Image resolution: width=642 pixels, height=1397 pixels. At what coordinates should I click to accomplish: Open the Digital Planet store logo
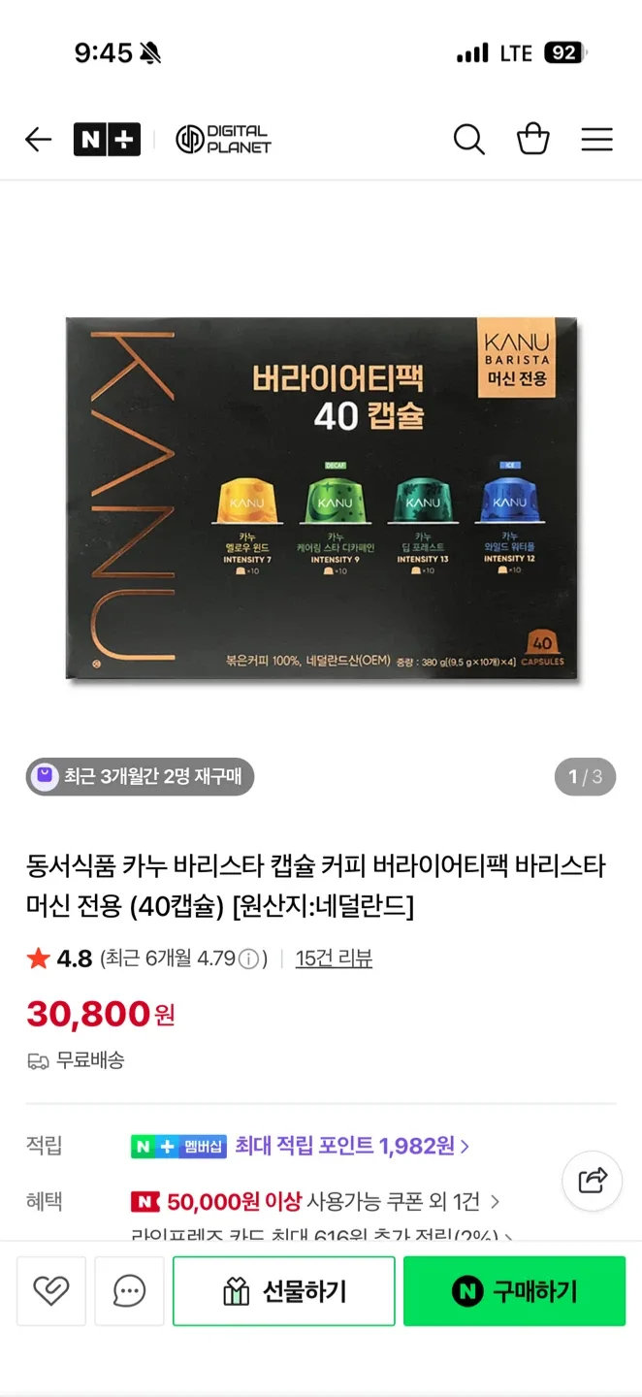[223, 140]
